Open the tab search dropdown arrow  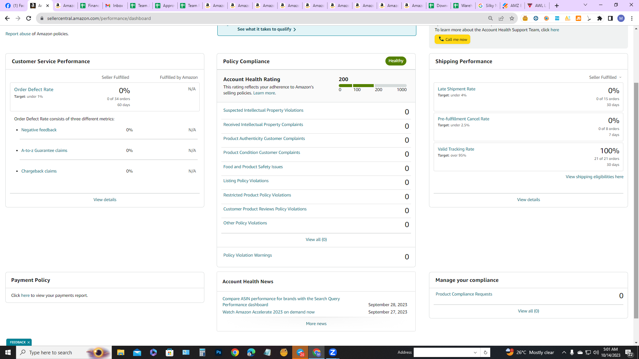[585, 5]
